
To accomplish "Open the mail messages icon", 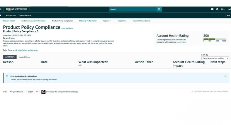I will 212,9.
